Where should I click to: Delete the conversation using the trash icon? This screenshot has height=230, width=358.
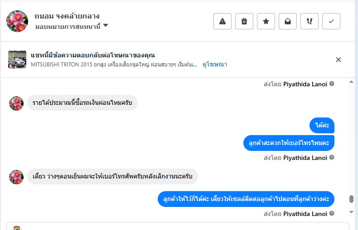pyautogui.click(x=244, y=21)
